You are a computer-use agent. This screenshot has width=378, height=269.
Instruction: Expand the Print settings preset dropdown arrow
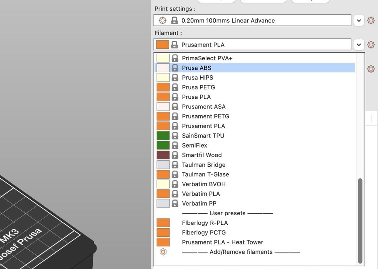358,20
